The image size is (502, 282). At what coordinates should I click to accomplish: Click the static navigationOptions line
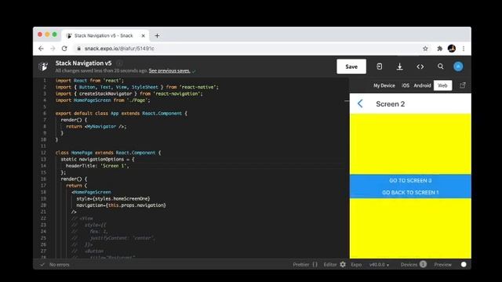[97, 159]
